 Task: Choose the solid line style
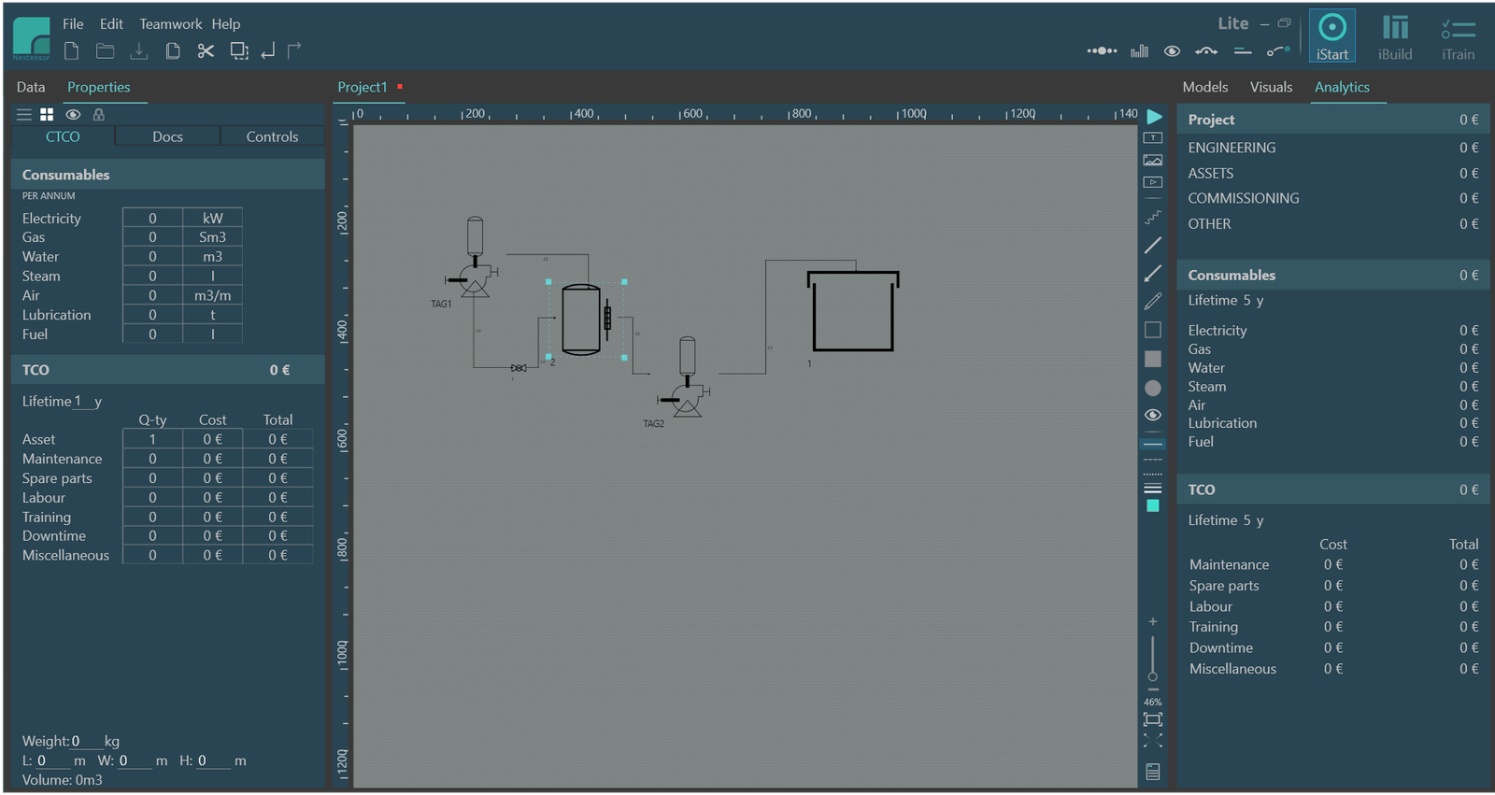point(1153,445)
